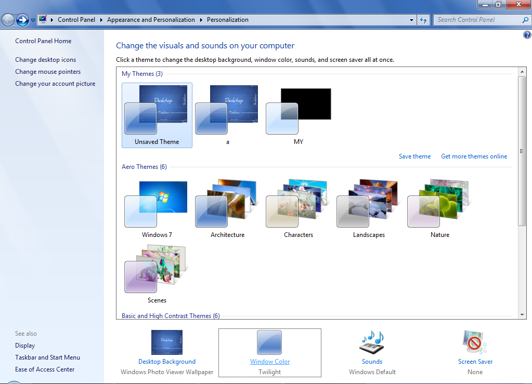The image size is (532, 384).
Task: Expand the arrow after Control Panel breadcrumb
Action: click(x=101, y=20)
